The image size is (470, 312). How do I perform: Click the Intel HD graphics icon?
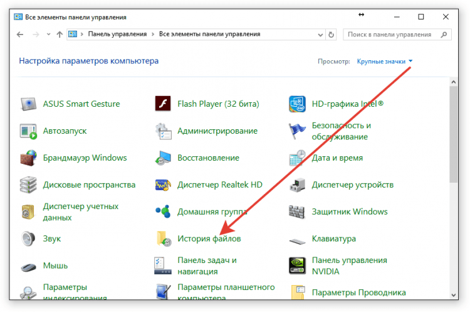pos(297,104)
